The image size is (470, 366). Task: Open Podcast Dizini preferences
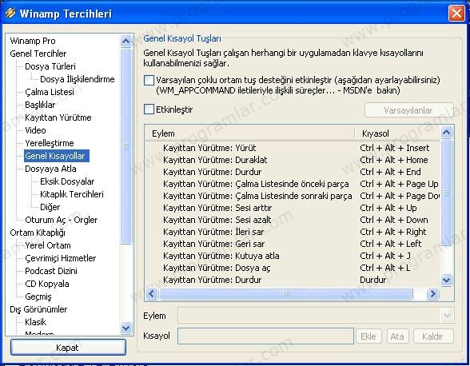pyautogui.click(x=51, y=271)
